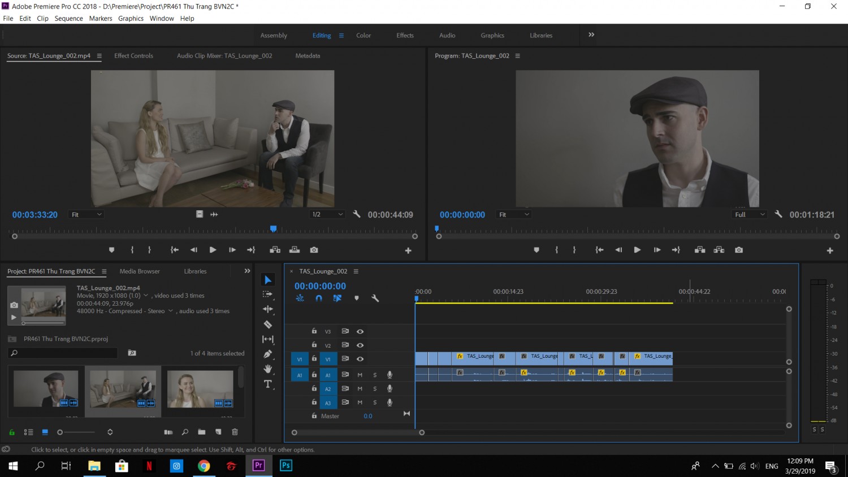Open Source playback resolution 1/2 dropdown
Screen dimensions: 848x477
pyautogui.click(x=327, y=214)
